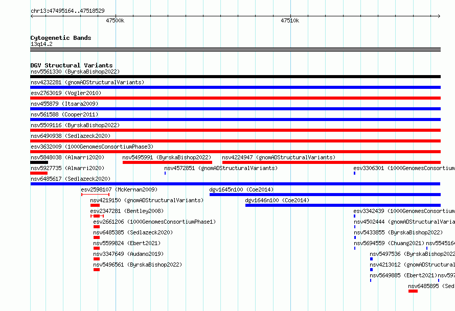Open nsv5496561 (ByrskaBishop2022) label
455x311 pixels.
[138, 265]
